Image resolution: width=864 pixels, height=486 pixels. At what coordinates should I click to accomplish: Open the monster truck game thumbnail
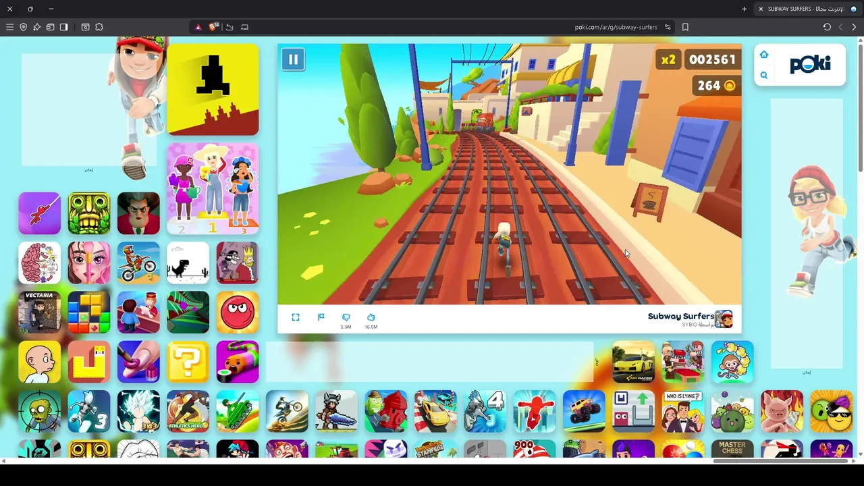coord(584,411)
